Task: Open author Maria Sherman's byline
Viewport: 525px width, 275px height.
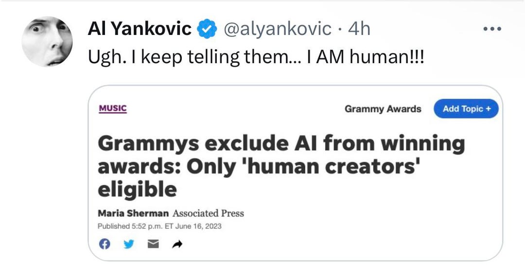Action: (133, 213)
